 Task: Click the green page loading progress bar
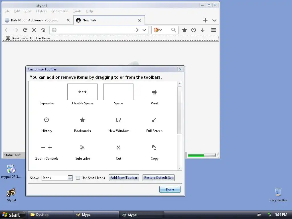[202, 155]
